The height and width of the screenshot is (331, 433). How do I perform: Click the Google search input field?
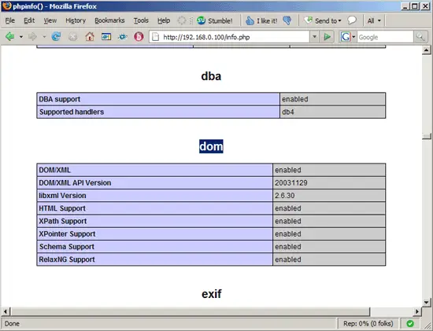(385, 37)
